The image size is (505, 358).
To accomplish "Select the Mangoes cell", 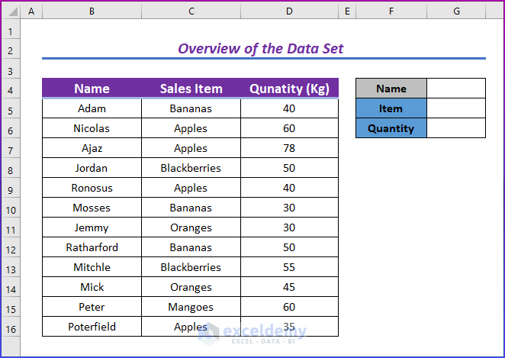I will [x=191, y=307].
